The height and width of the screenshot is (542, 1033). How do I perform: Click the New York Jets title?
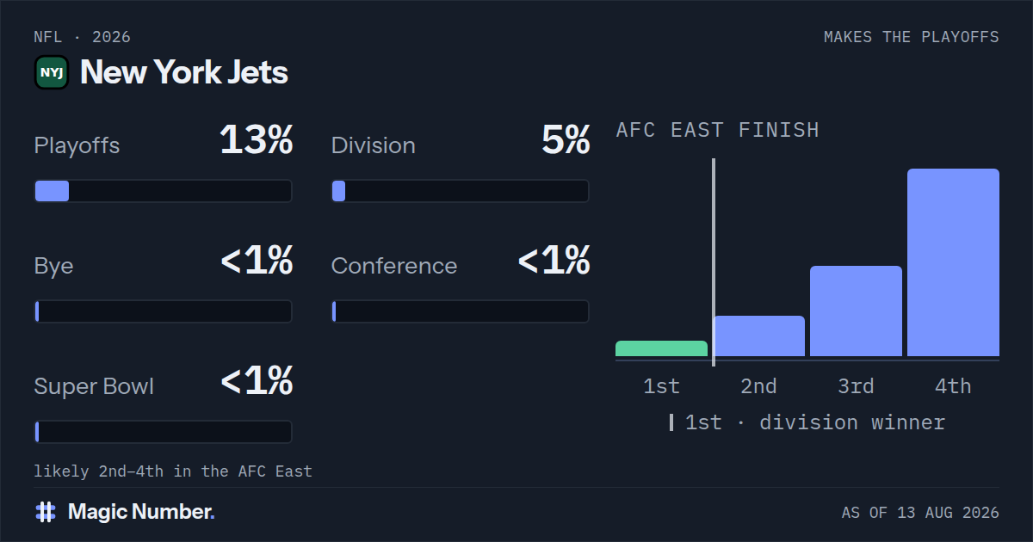tap(184, 72)
